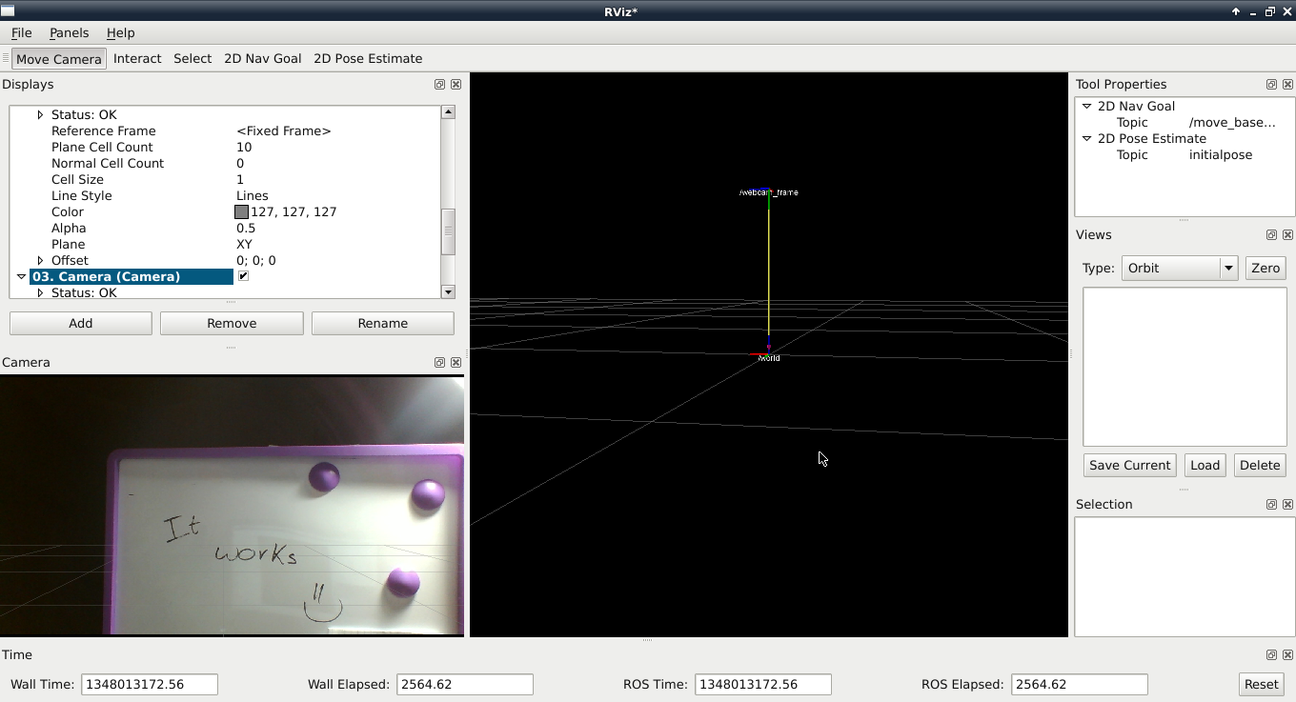The image size is (1296, 702).
Task: Open the File menu
Action: (21, 33)
